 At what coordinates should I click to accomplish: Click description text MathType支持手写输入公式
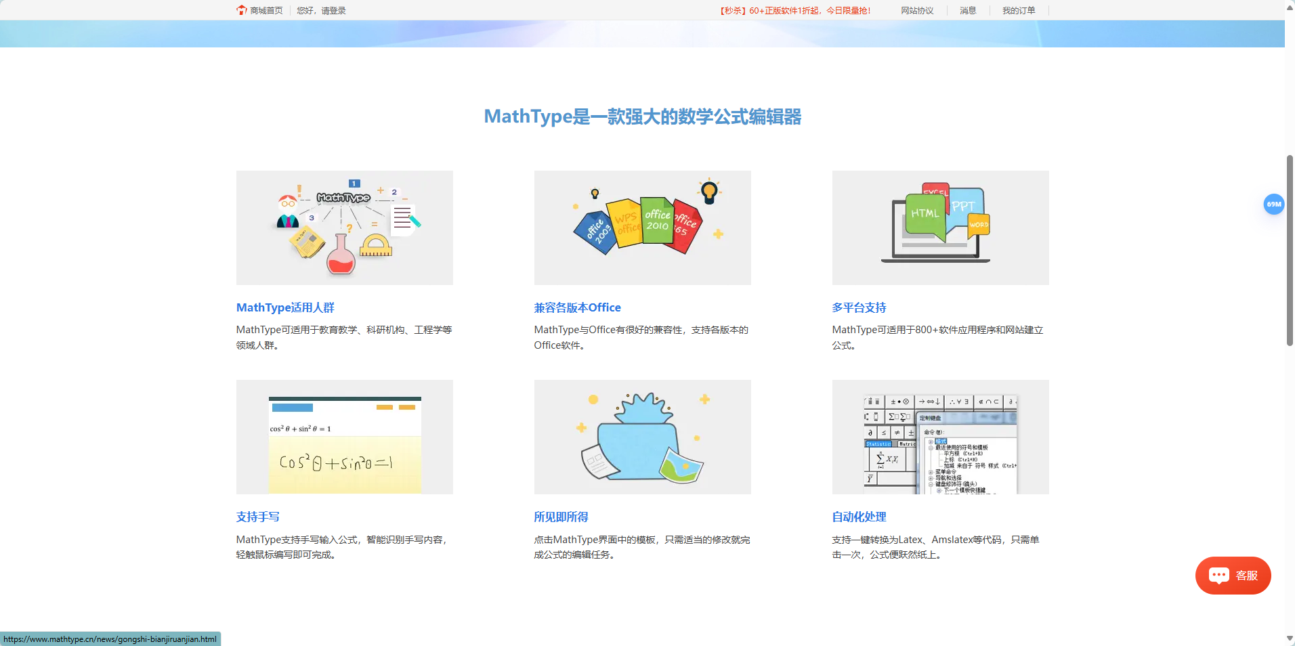coord(342,547)
